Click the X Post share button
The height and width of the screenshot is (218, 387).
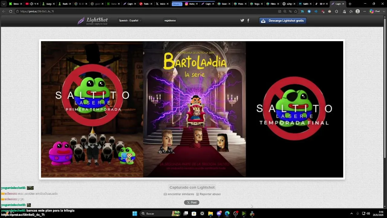(x=192, y=202)
